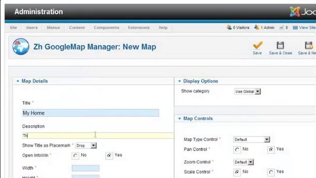Click the messages icon beside 0

click(x=281, y=28)
